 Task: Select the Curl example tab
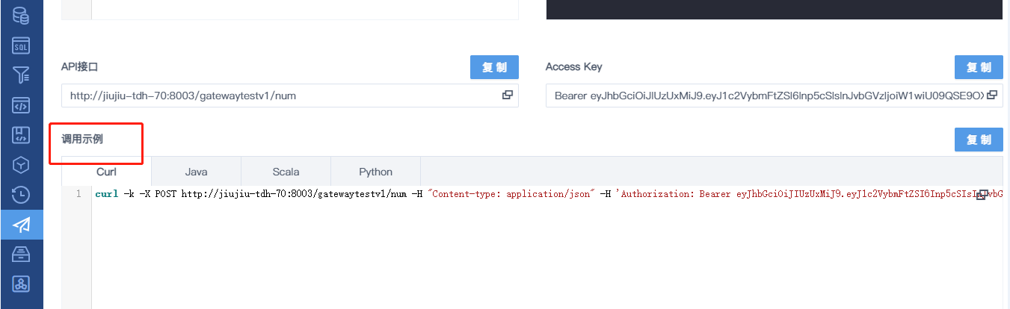pyautogui.click(x=106, y=172)
